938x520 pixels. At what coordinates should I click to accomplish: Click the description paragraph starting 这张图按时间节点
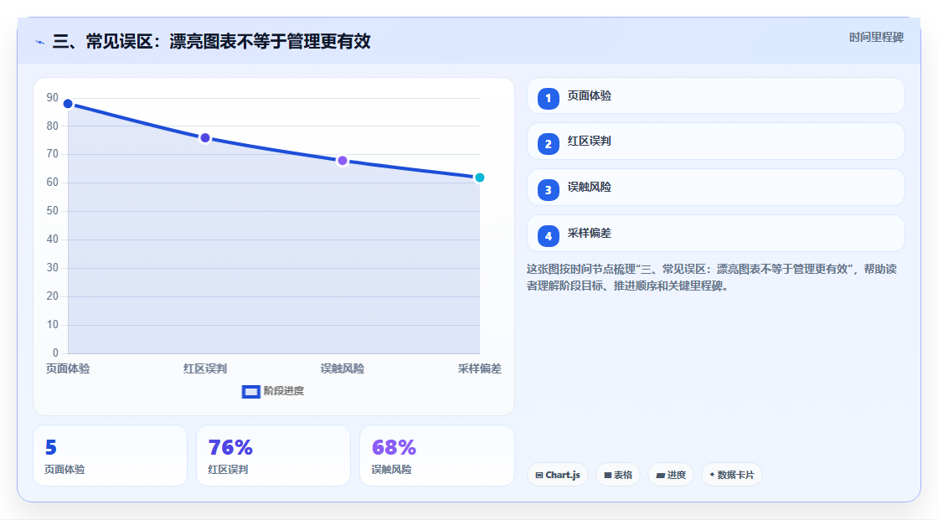[x=711, y=277]
